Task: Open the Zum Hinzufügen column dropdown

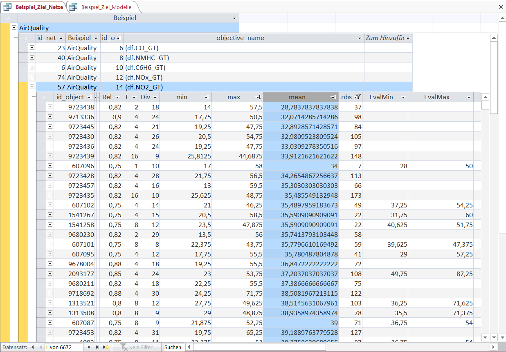Action: click(407, 38)
